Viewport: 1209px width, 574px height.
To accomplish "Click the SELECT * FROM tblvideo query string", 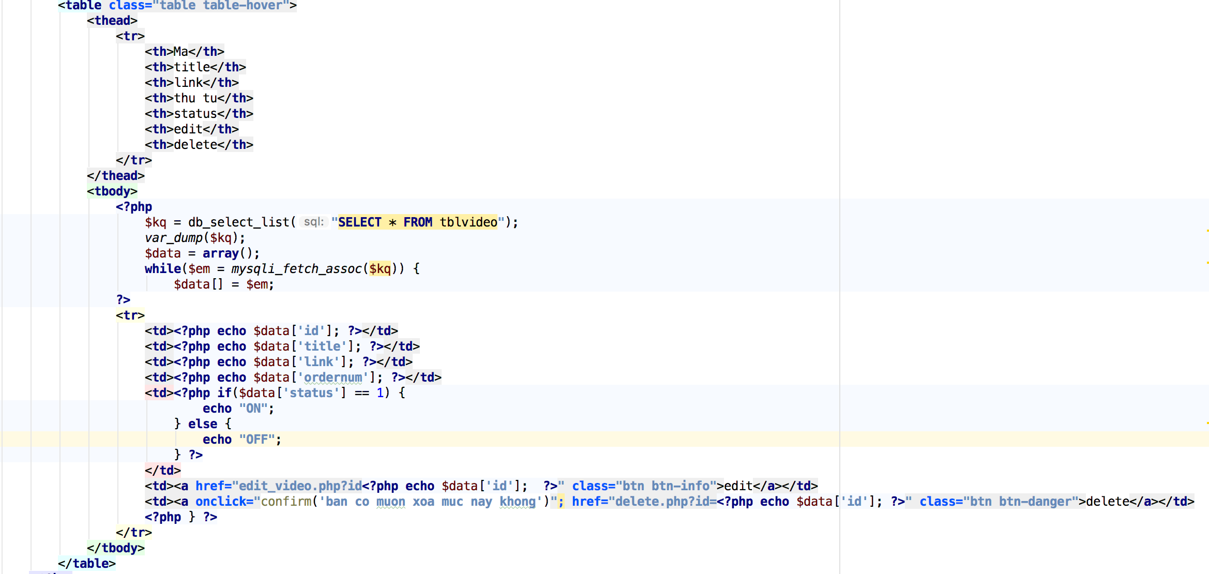I will click(417, 222).
